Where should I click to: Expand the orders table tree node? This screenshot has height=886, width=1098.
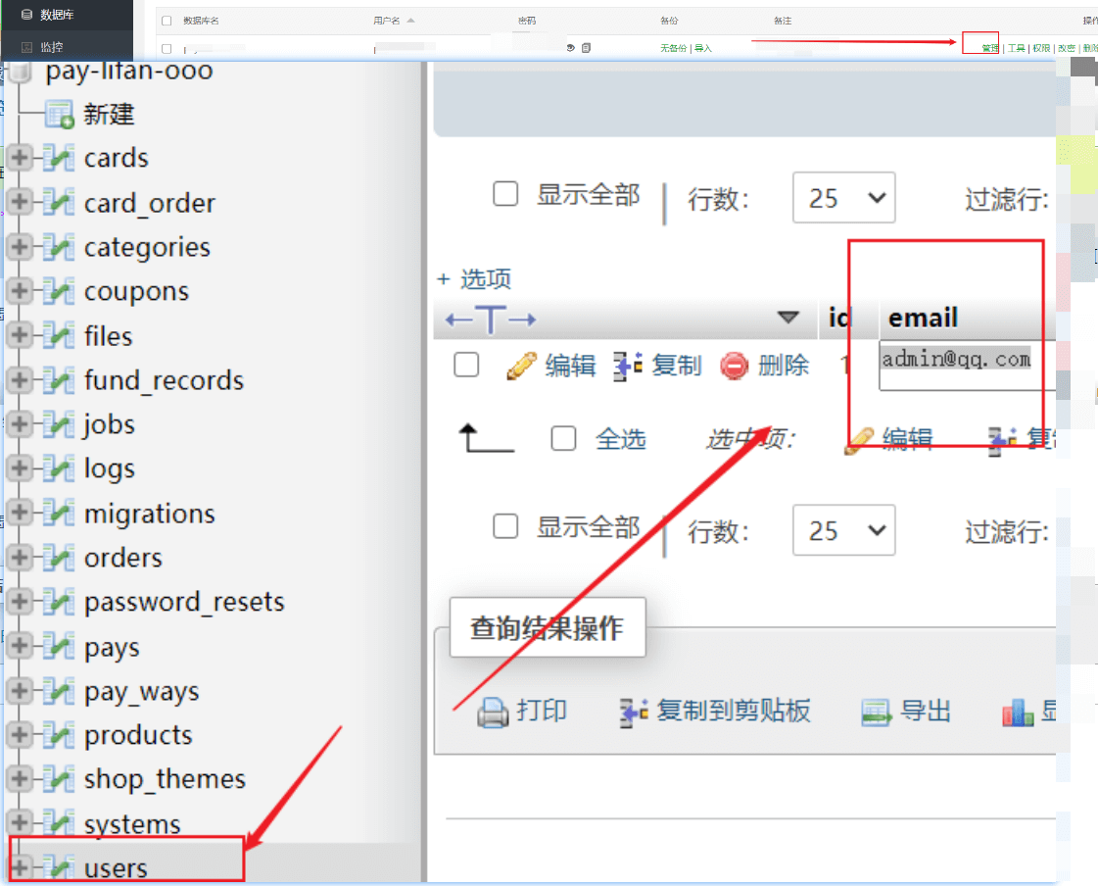[x=19, y=558]
